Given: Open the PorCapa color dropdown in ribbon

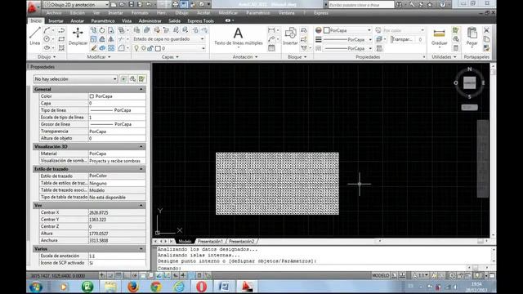Looking at the screenshot, I should pyautogui.click(x=347, y=30).
